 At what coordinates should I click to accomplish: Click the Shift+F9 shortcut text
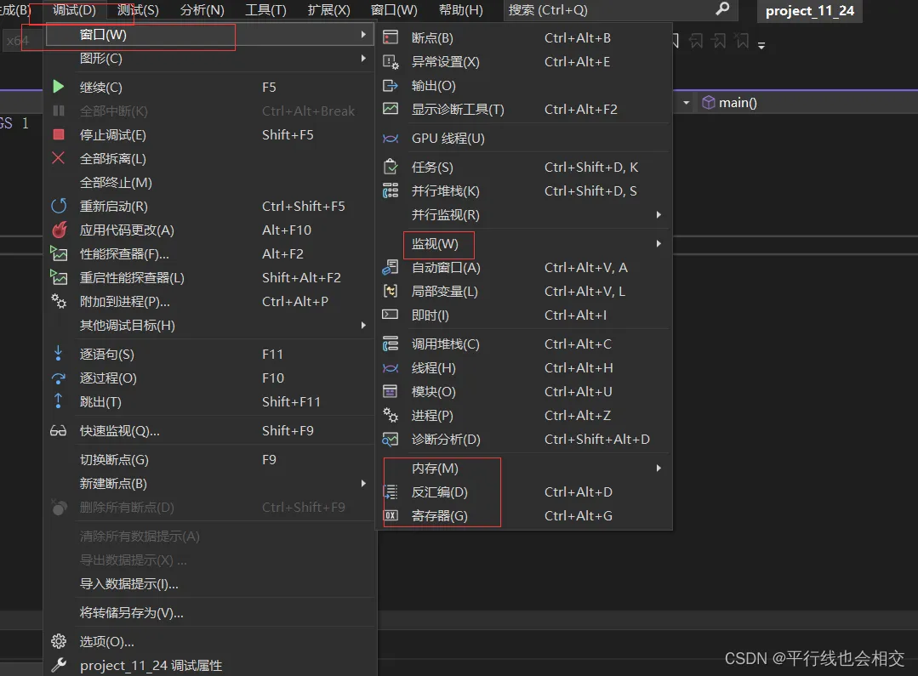[288, 431]
